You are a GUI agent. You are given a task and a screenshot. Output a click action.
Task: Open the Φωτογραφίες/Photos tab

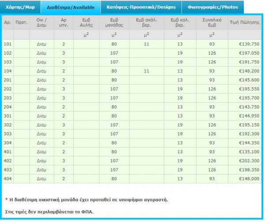(x=213, y=7)
